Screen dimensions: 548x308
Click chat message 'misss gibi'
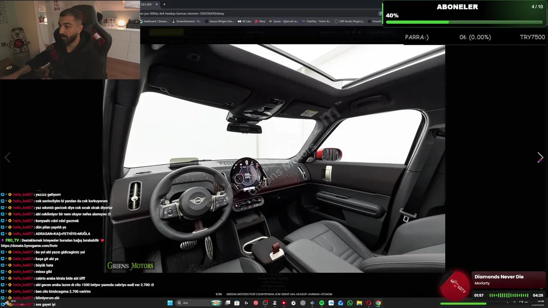coord(43,272)
